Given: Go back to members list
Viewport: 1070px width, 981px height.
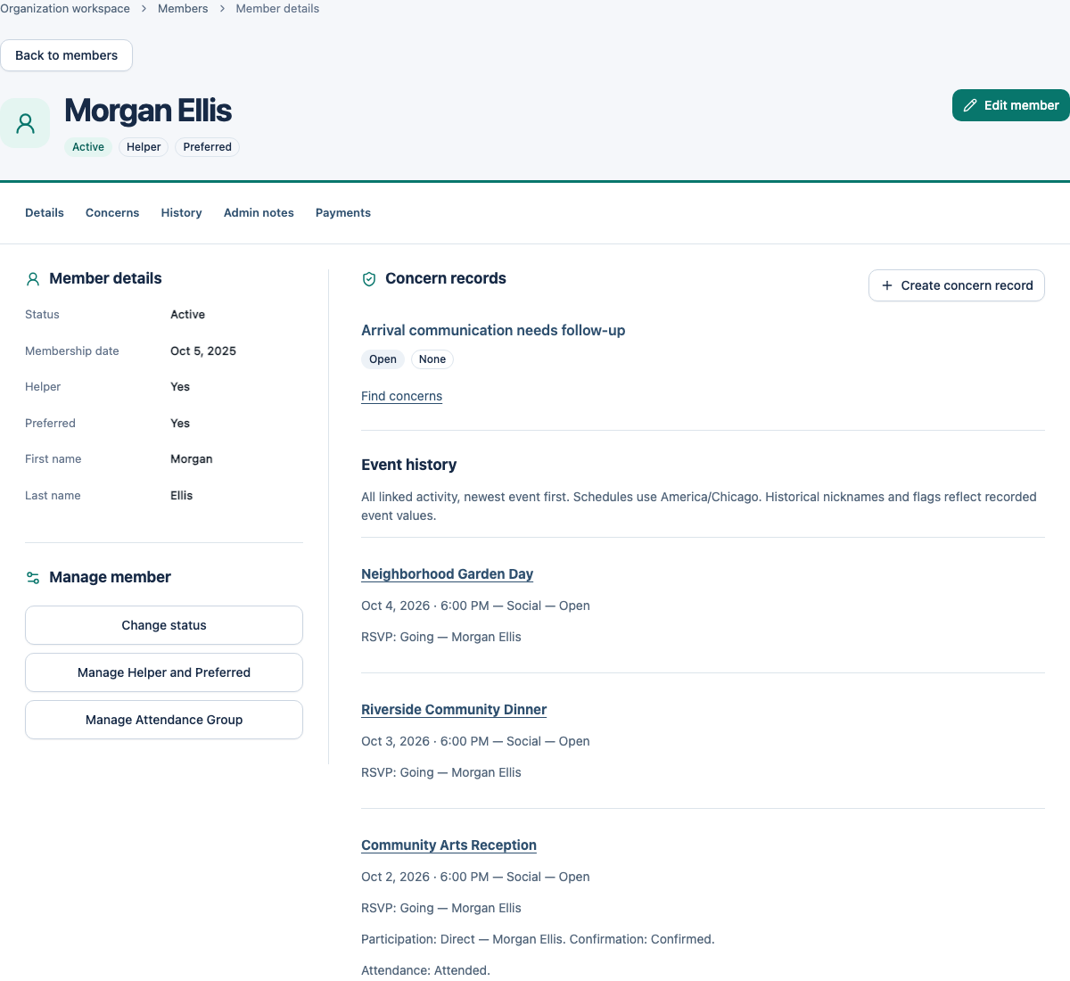Looking at the screenshot, I should coord(66,55).
